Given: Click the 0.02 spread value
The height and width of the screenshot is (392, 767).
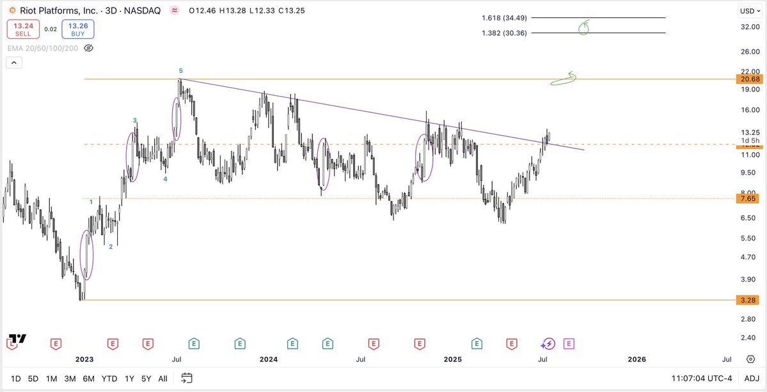Looking at the screenshot, I should 51,29.
